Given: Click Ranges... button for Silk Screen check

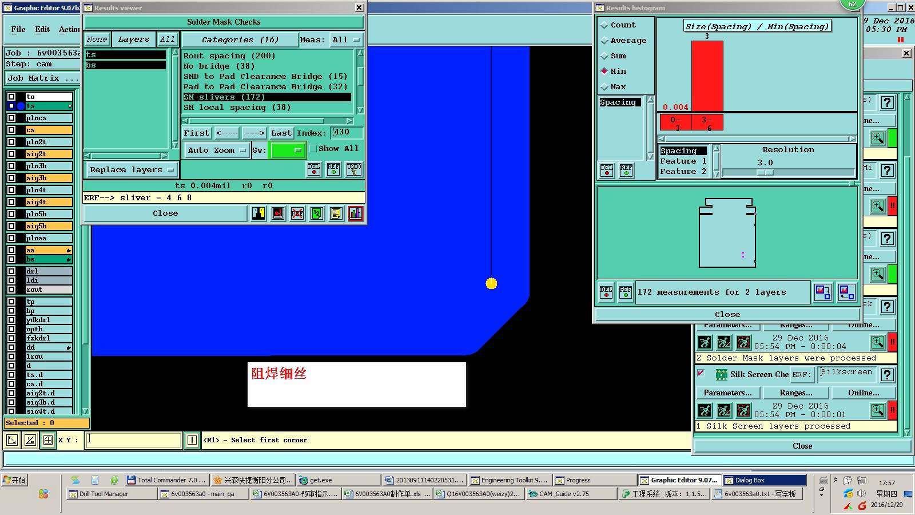Looking at the screenshot, I should point(796,393).
